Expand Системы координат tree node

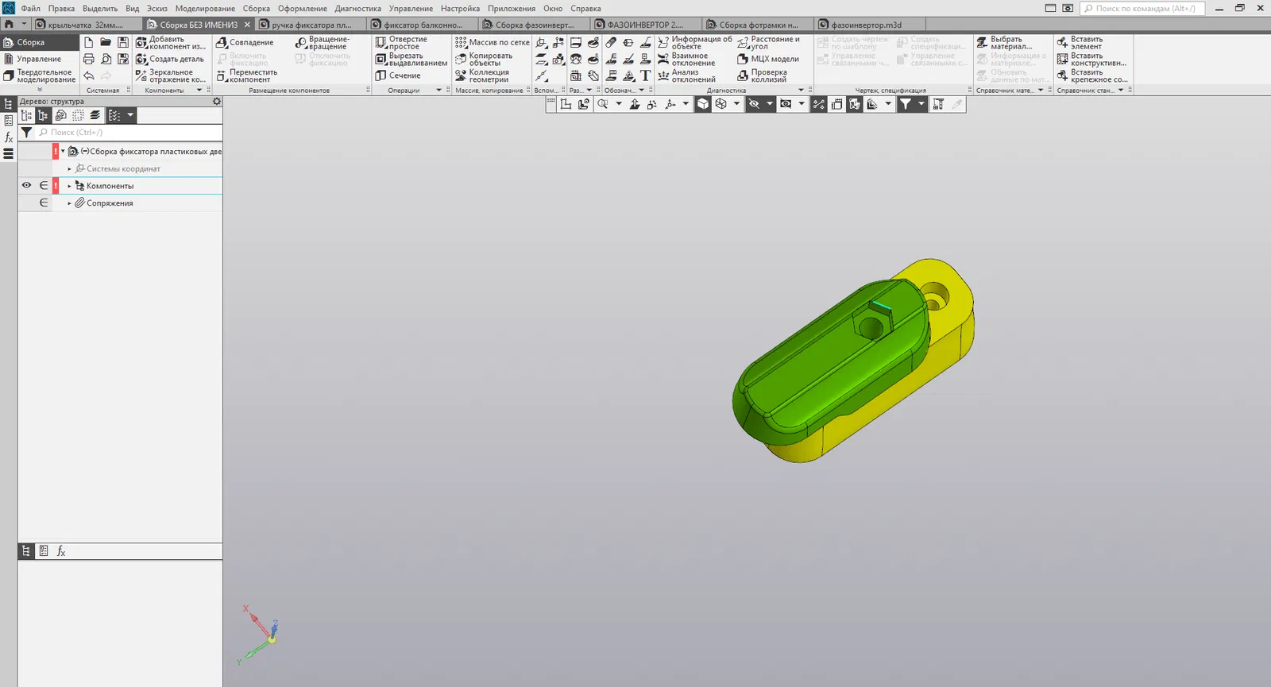69,168
